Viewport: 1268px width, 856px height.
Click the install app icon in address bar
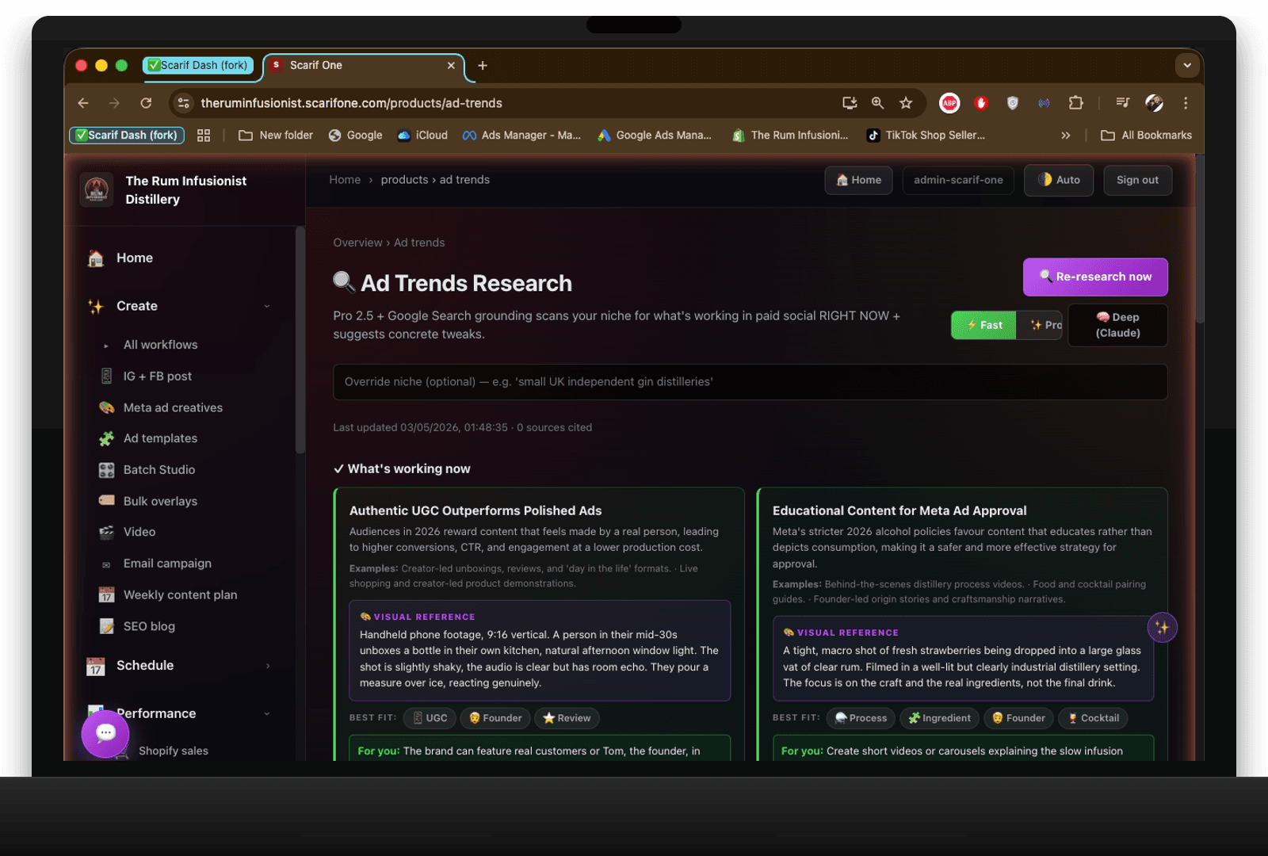[850, 103]
